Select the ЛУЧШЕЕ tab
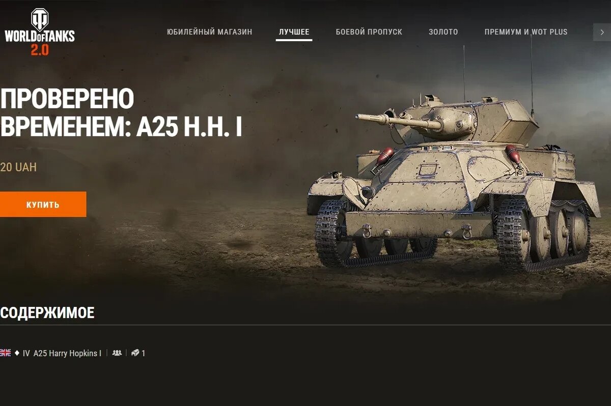 294,32
